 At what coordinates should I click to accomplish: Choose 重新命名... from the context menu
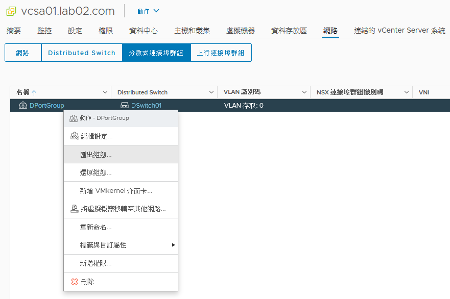coord(121,227)
